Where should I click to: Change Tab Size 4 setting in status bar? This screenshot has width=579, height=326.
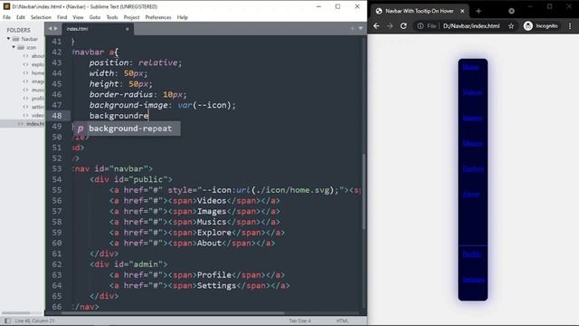pos(299,321)
